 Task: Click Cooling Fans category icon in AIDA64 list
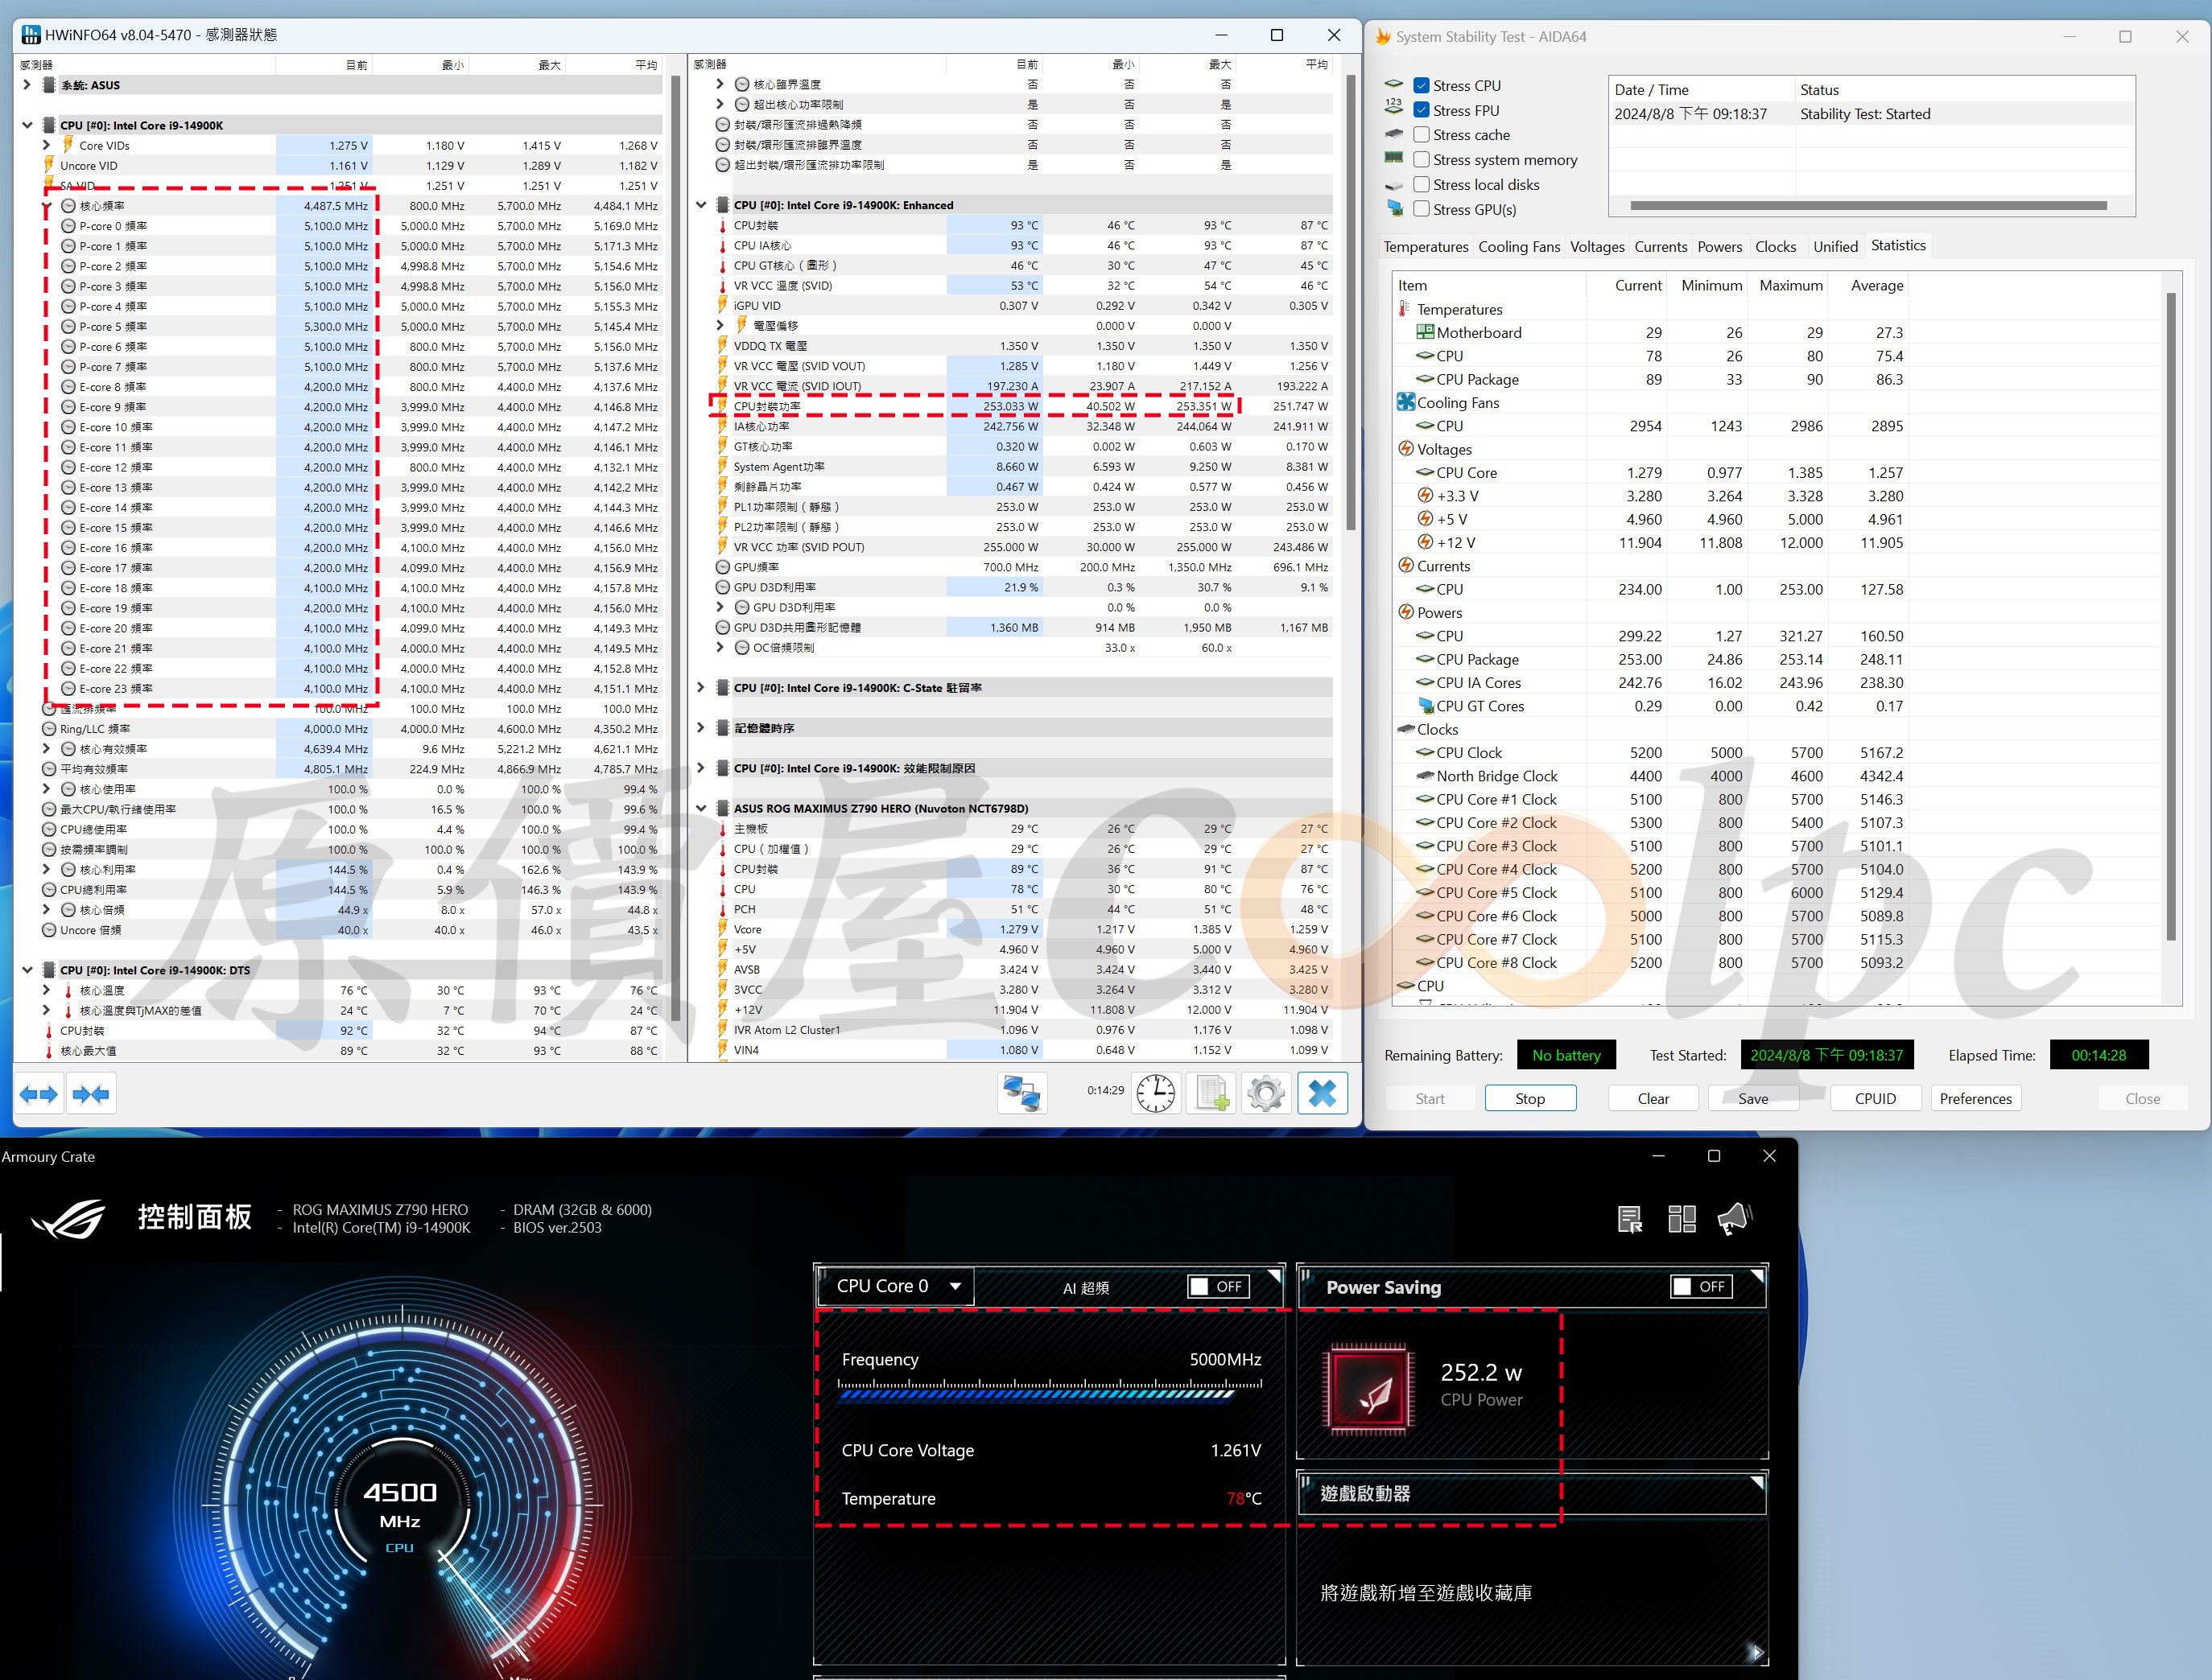1405,402
